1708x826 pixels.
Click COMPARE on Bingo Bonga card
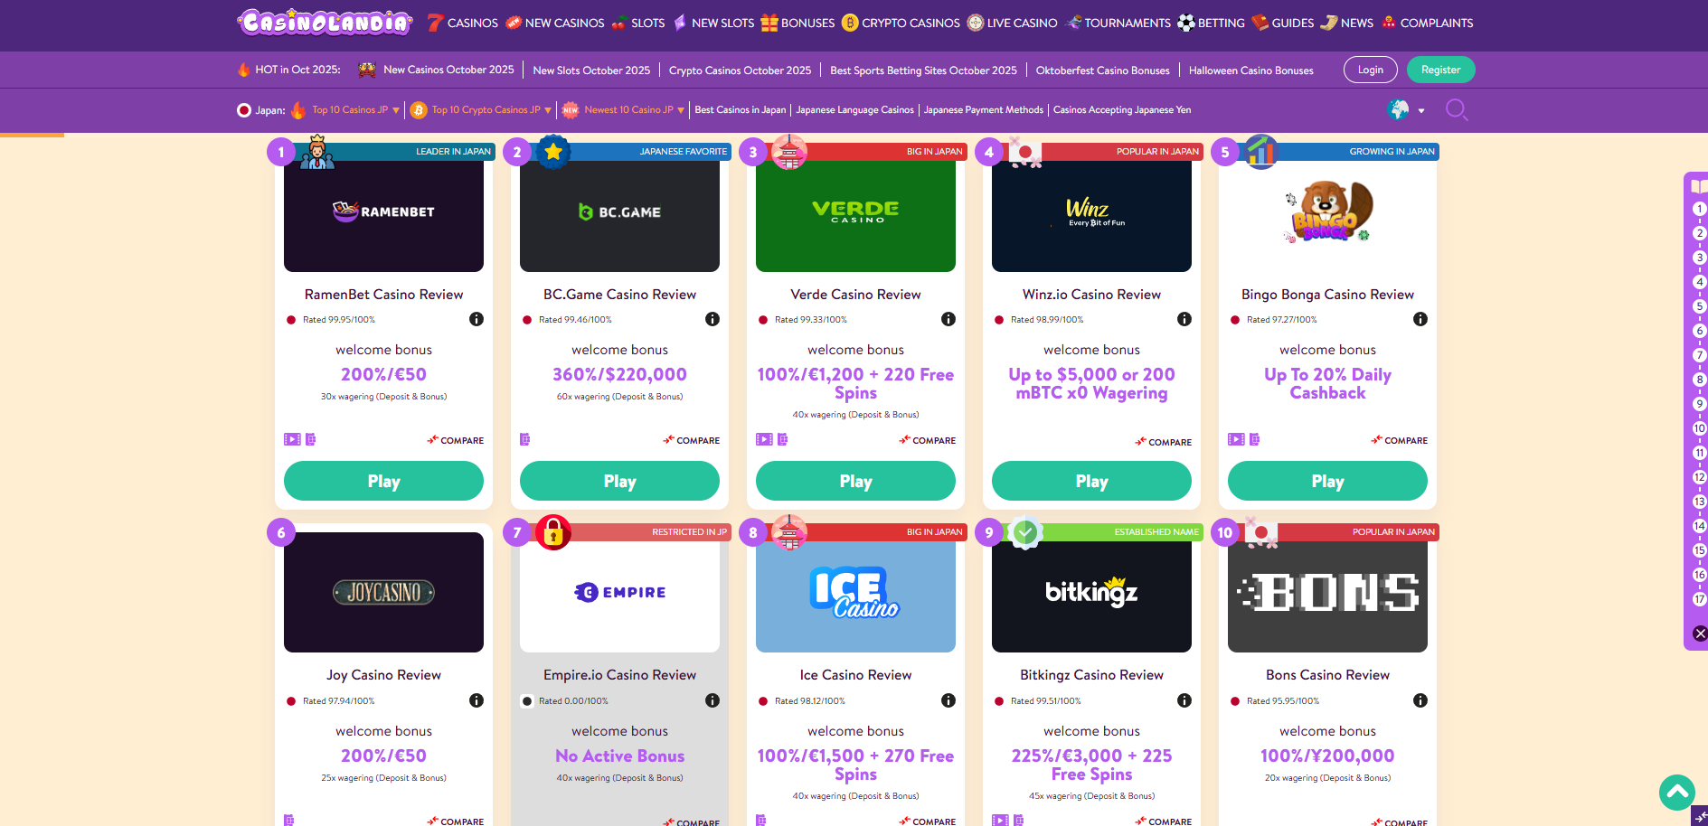(x=1399, y=440)
